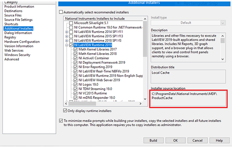Viewport: 232px width, 147px height.
Task: Check Microsoft Silverlight 5.1 installer
Action: pos(71,23)
